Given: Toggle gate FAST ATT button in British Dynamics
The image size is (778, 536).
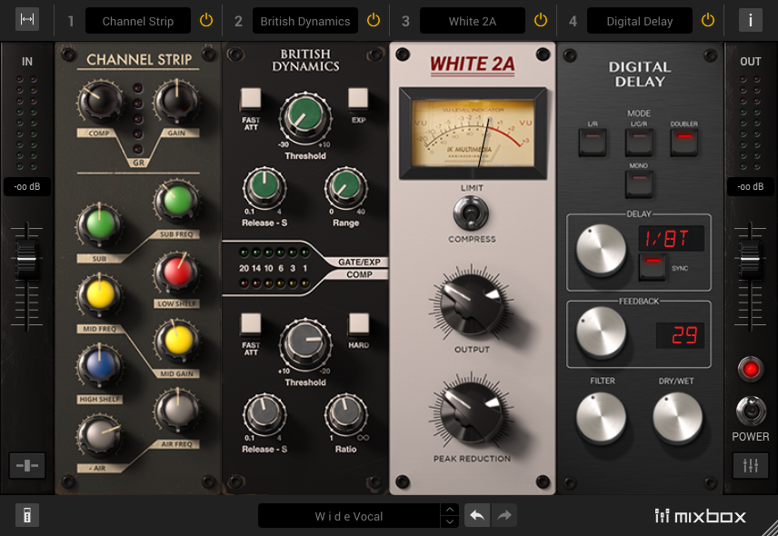Looking at the screenshot, I should pyautogui.click(x=251, y=98).
